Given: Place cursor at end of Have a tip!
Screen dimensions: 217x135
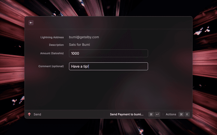Looking at the screenshot, I should tap(89, 66).
